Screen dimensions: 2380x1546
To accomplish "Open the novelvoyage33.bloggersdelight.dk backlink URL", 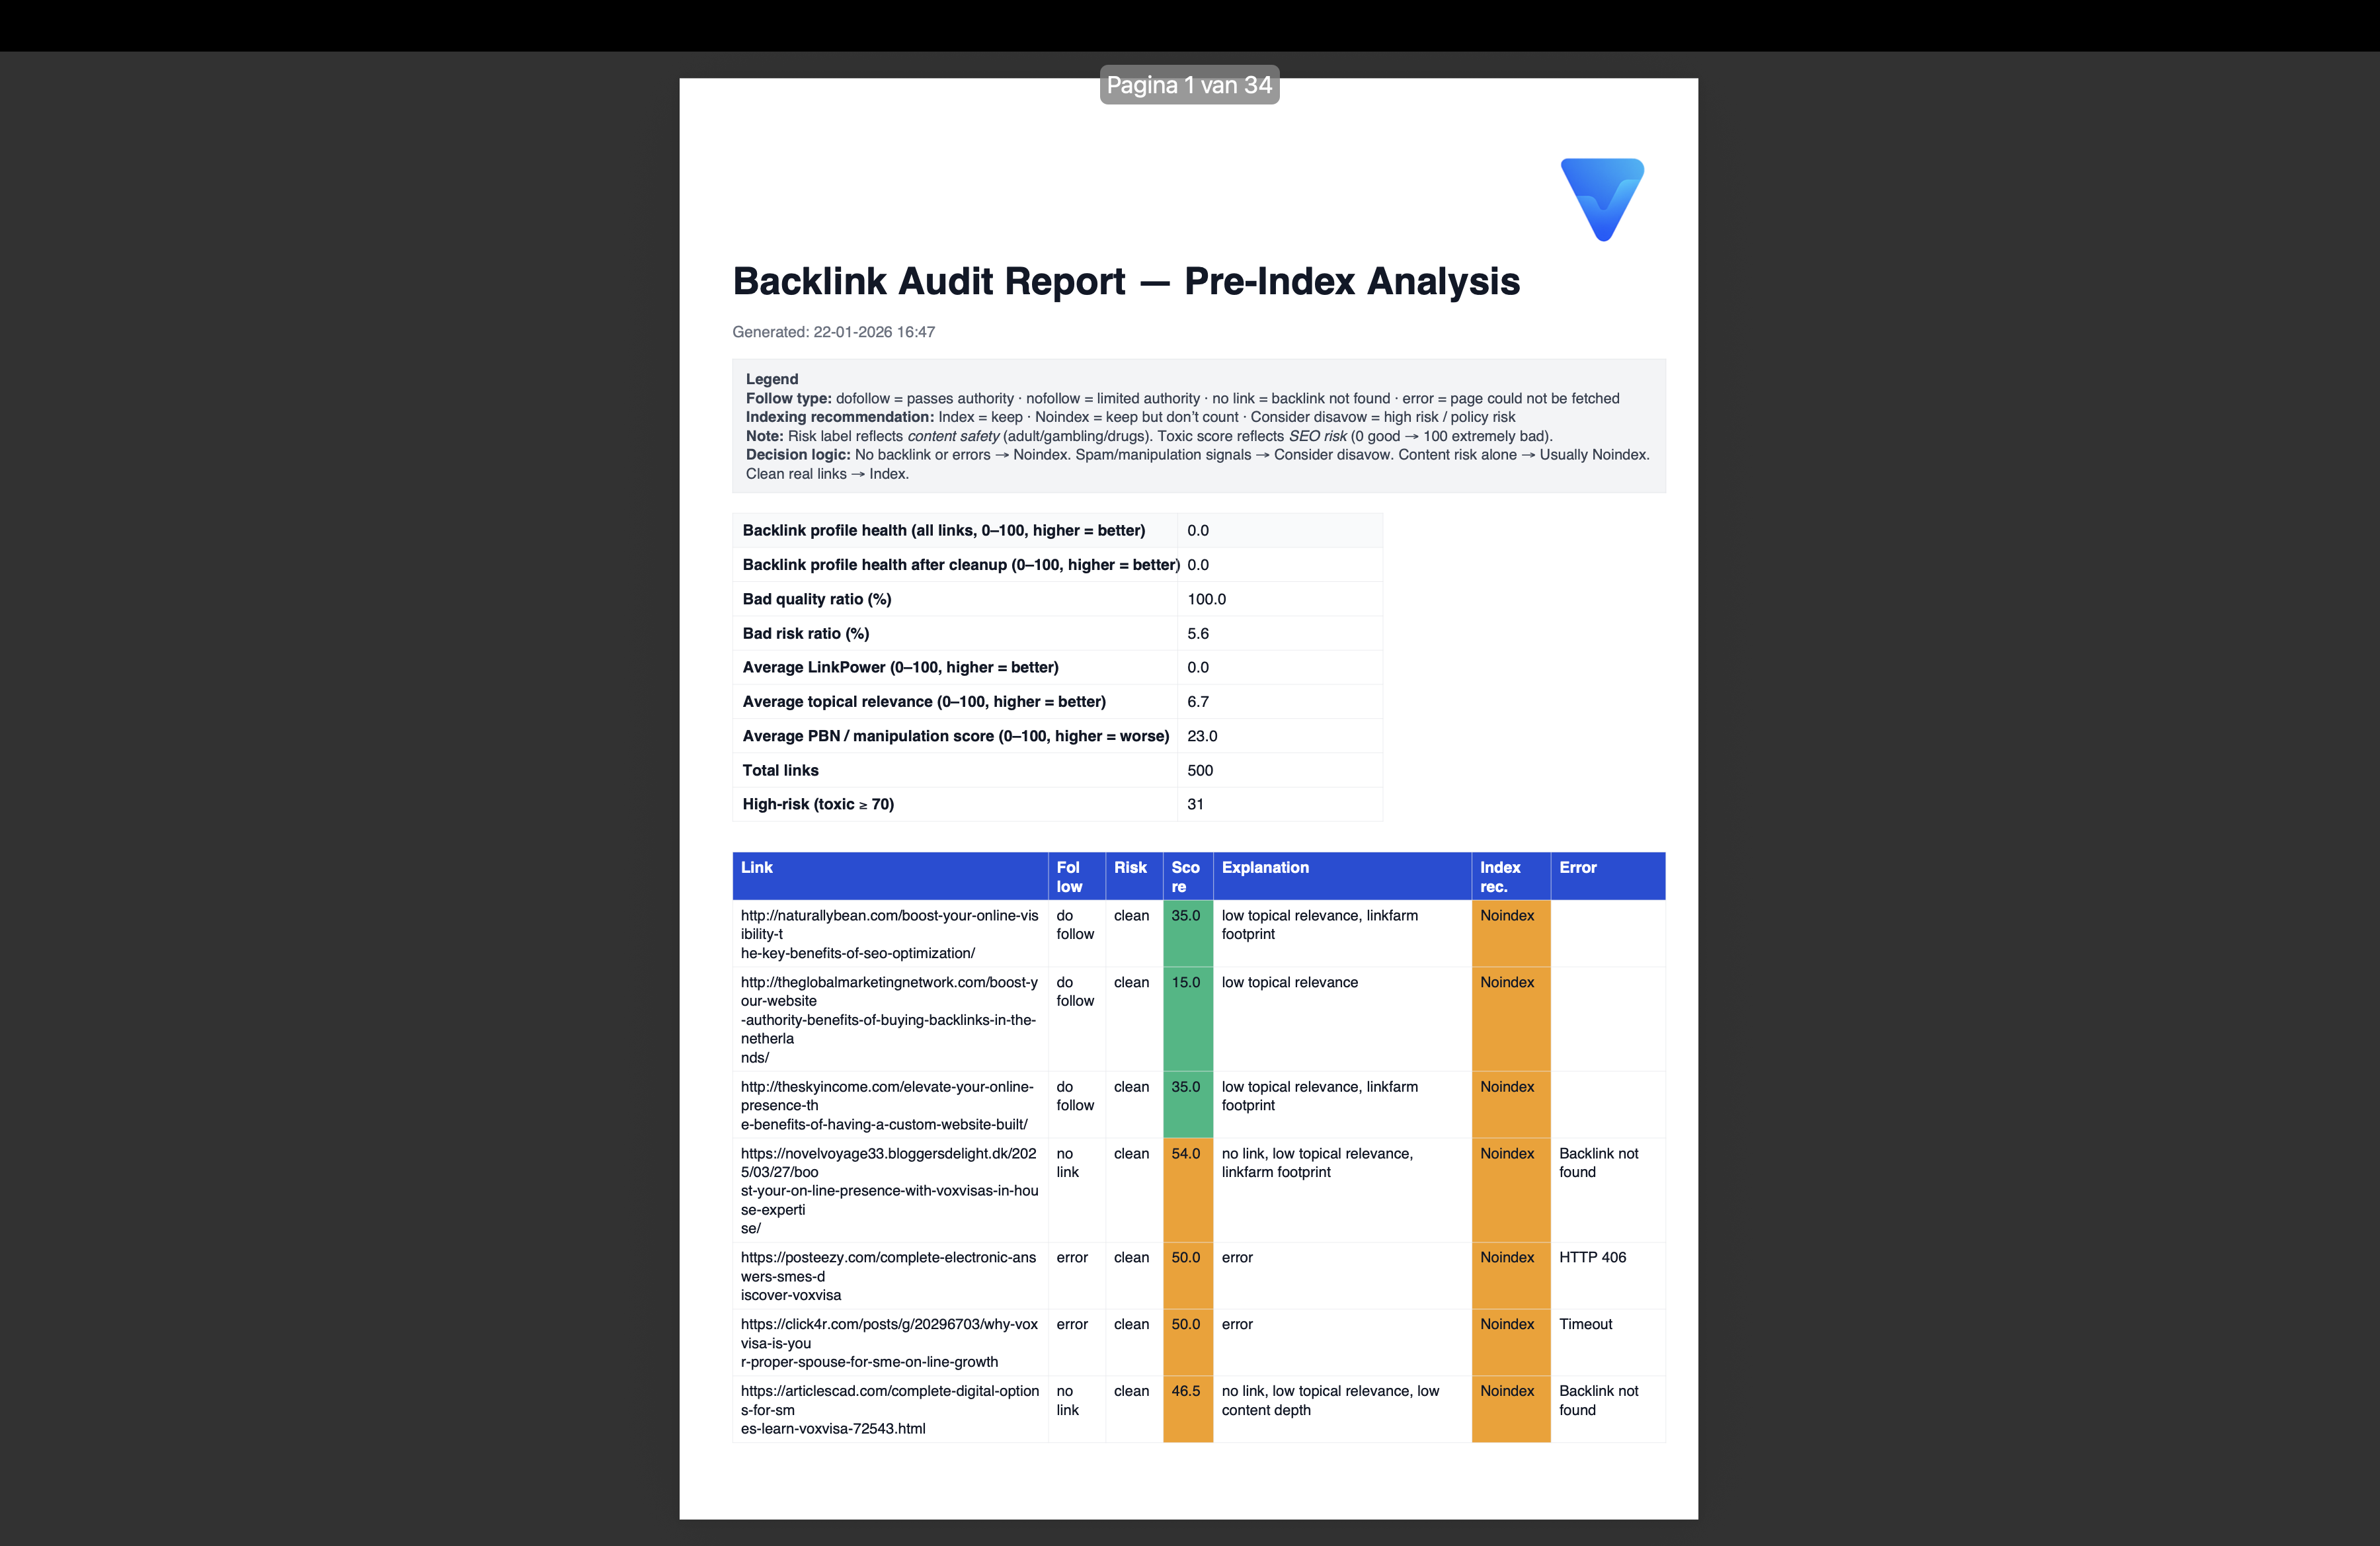I will coord(888,1154).
